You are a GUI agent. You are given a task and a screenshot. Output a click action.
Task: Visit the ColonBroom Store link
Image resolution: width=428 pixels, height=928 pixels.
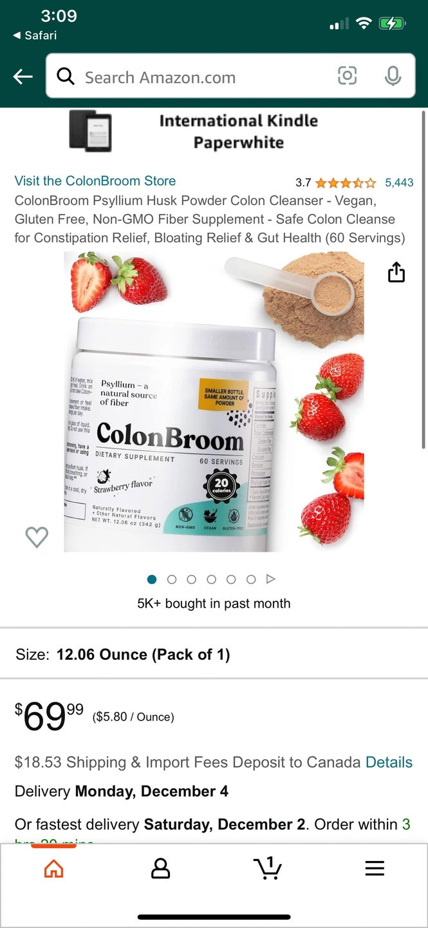(x=95, y=181)
